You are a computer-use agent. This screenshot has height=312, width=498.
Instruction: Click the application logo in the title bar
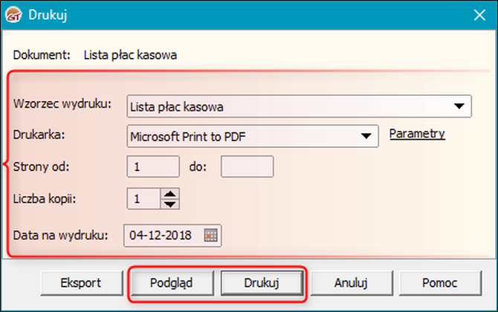coord(13,14)
